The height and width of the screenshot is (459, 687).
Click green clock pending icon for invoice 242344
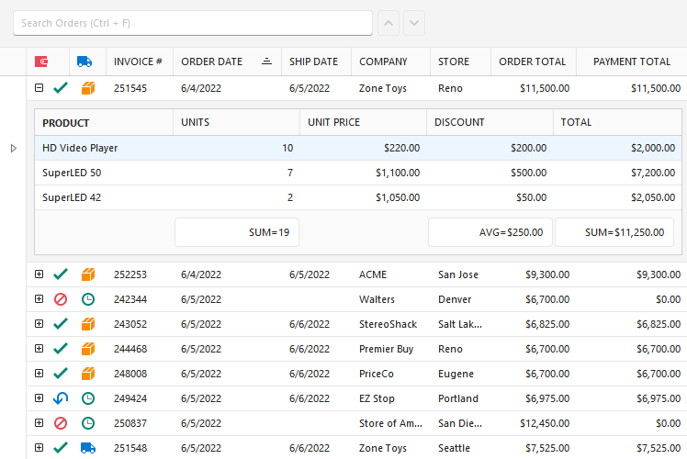coord(88,299)
